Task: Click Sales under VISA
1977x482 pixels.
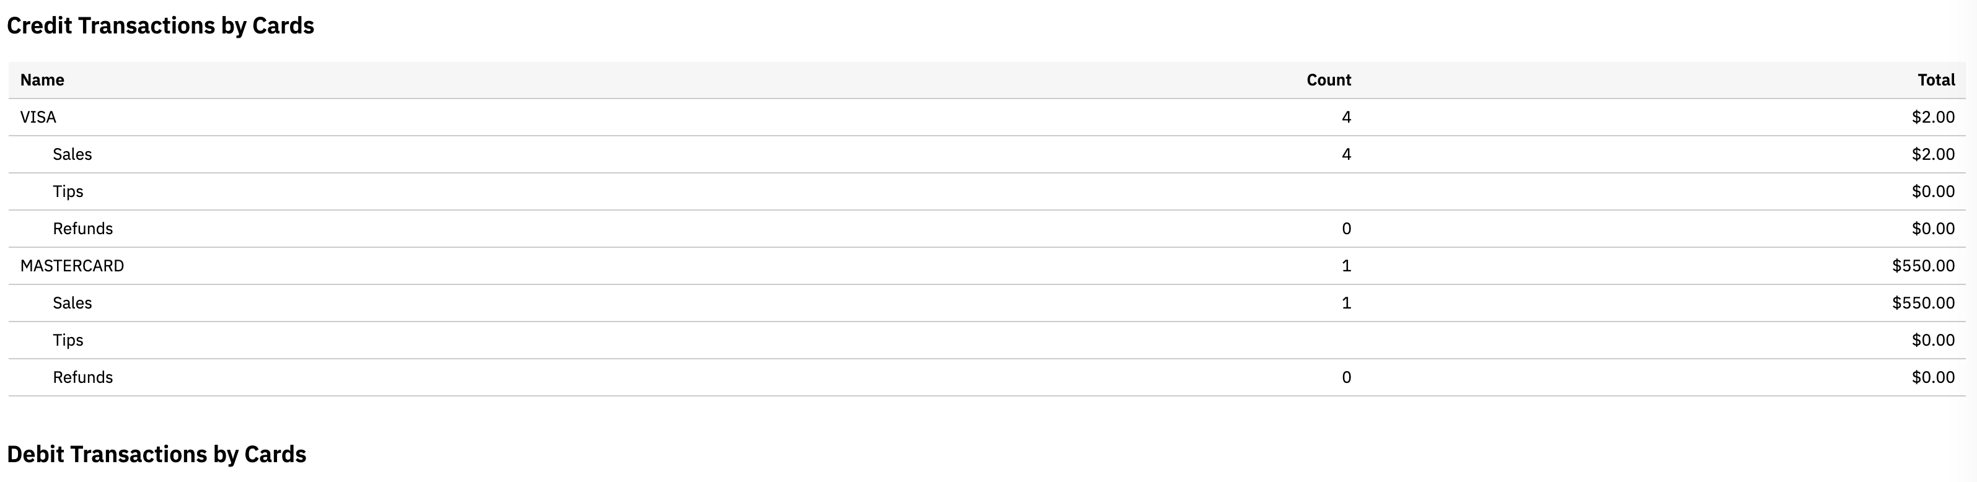Action: (x=72, y=154)
